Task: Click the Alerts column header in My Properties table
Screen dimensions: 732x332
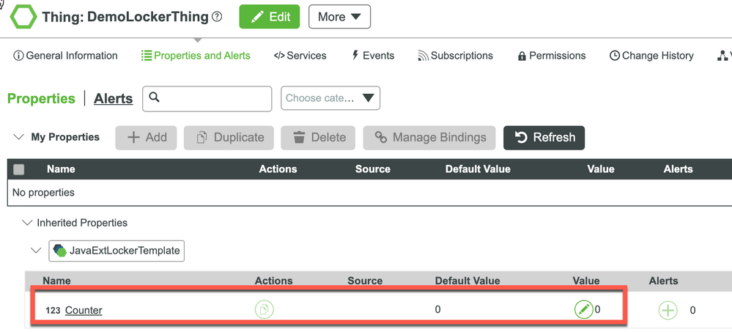Action: (678, 169)
